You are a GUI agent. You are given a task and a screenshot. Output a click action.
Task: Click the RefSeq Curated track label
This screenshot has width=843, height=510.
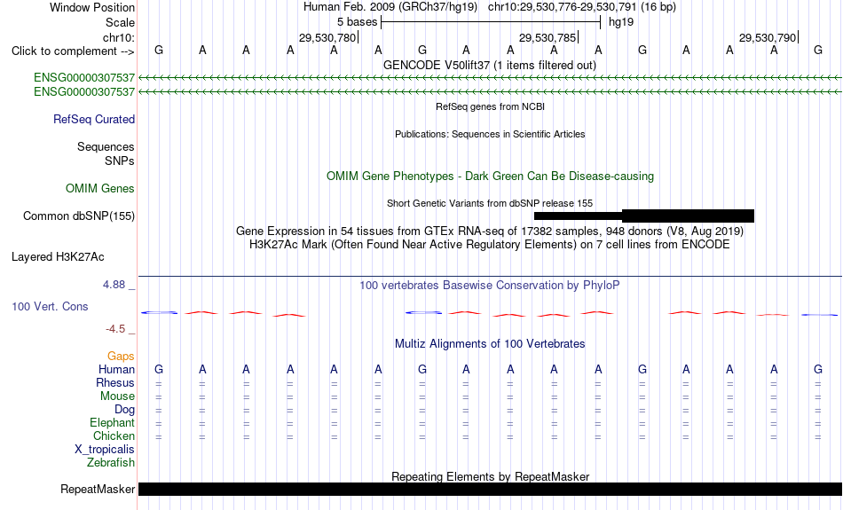[x=93, y=120]
